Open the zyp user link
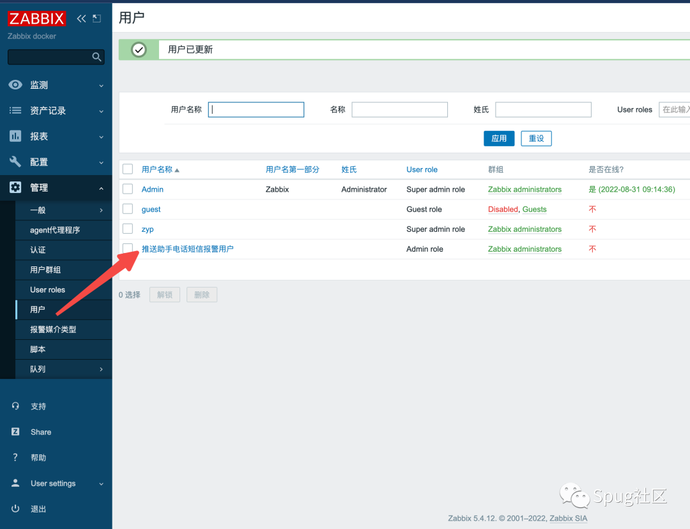Image resolution: width=690 pixels, height=529 pixels. coord(148,229)
